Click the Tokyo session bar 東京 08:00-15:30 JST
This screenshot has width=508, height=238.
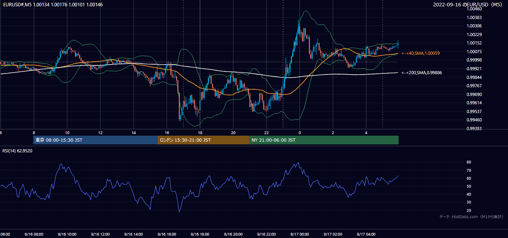click(x=95, y=140)
